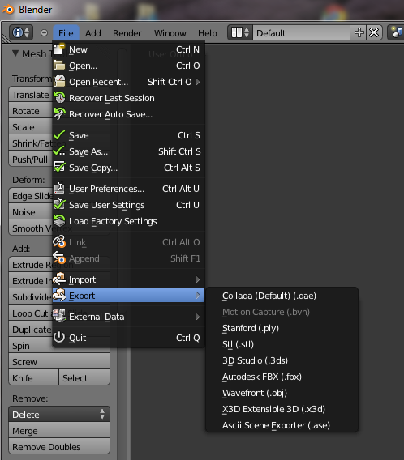Delete the current screen layout with X
Viewport: 404px width, 460px height.
[x=374, y=32]
